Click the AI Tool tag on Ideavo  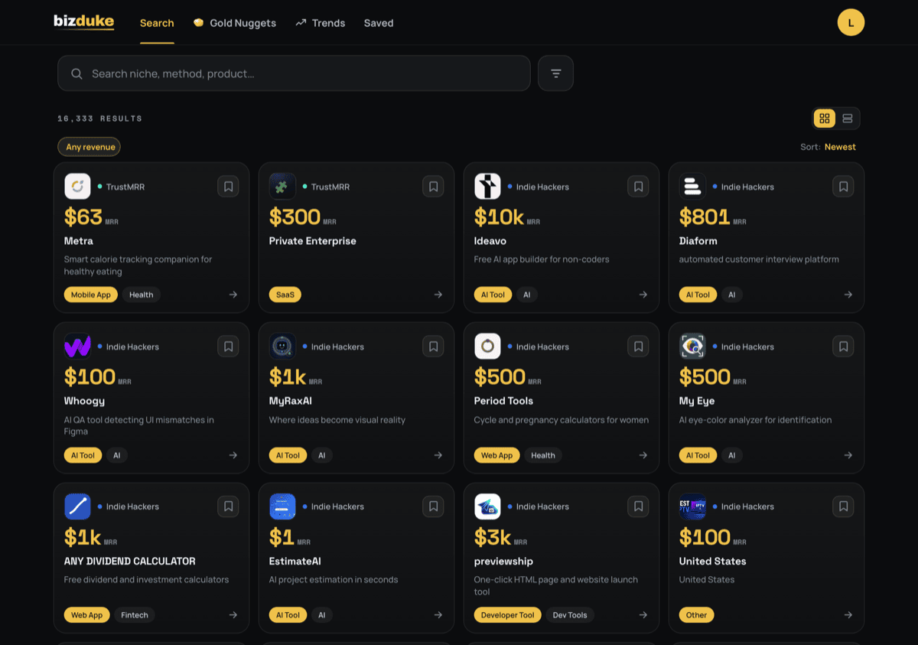tap(493, 295)
